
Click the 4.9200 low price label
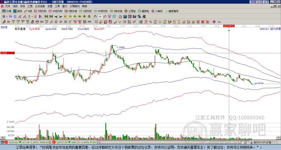pos(259,83)
